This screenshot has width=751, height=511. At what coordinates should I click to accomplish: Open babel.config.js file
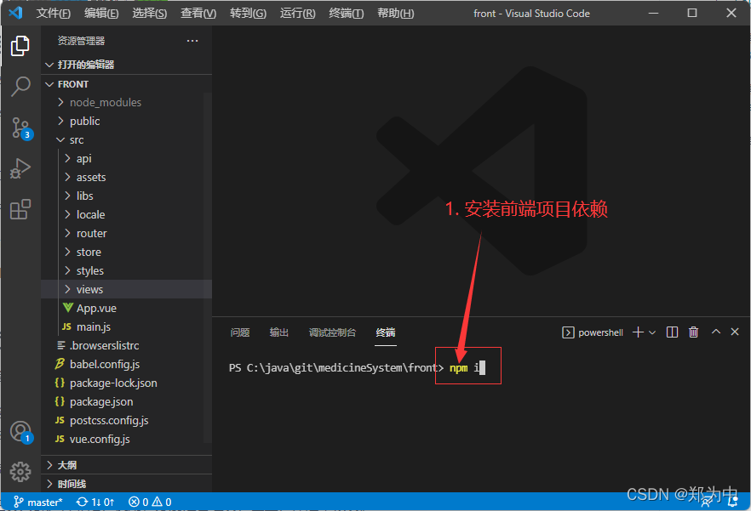(126, 364)
